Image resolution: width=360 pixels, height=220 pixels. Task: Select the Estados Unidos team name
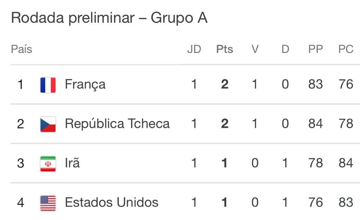coord(112,202)
